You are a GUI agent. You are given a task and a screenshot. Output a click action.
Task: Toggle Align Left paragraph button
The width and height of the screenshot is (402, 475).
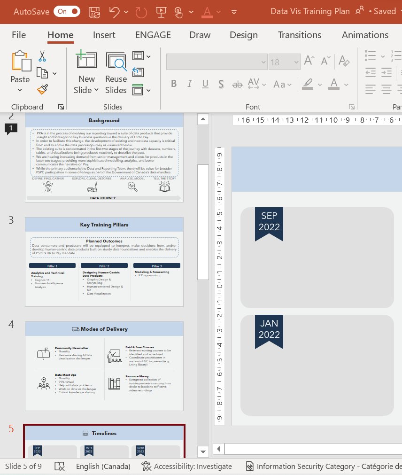(x=370, y=89)
